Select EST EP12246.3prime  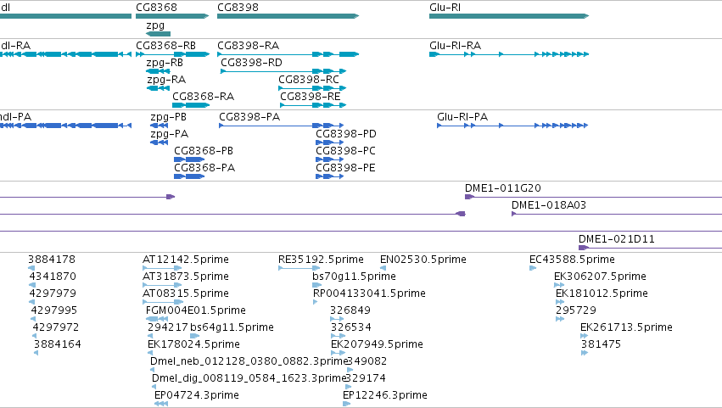click(x=385, y=395)
